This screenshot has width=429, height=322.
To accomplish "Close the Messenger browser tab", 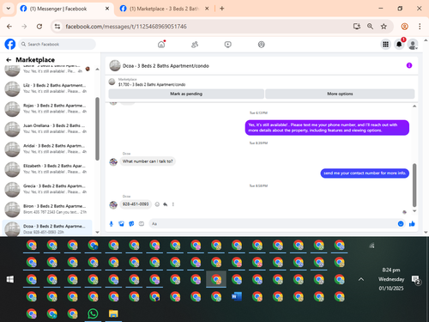I will (x=107, y=9).
